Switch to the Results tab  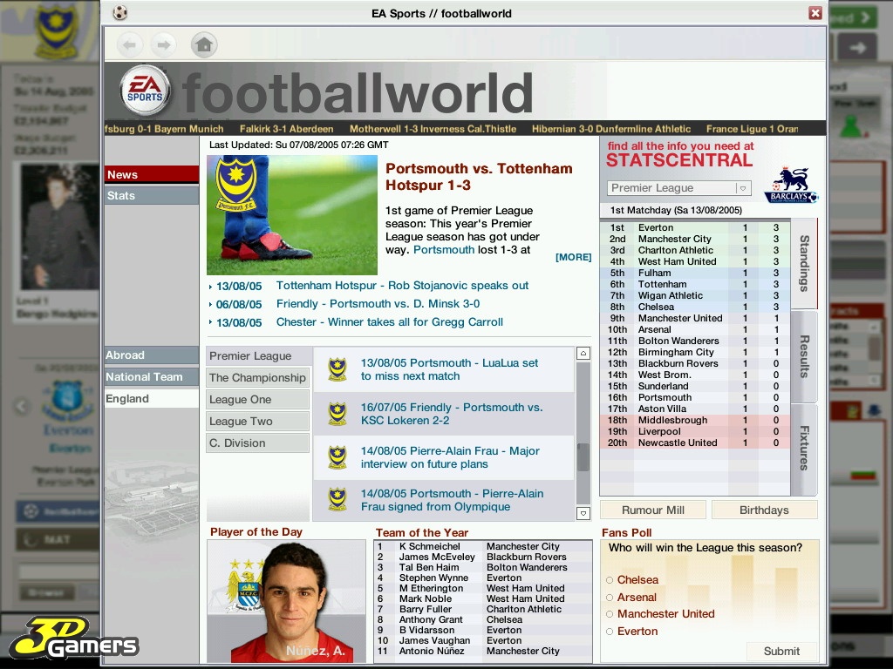pos(804,356)
